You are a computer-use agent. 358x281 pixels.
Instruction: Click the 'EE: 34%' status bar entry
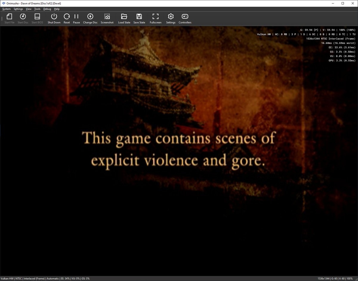(65, 279)
